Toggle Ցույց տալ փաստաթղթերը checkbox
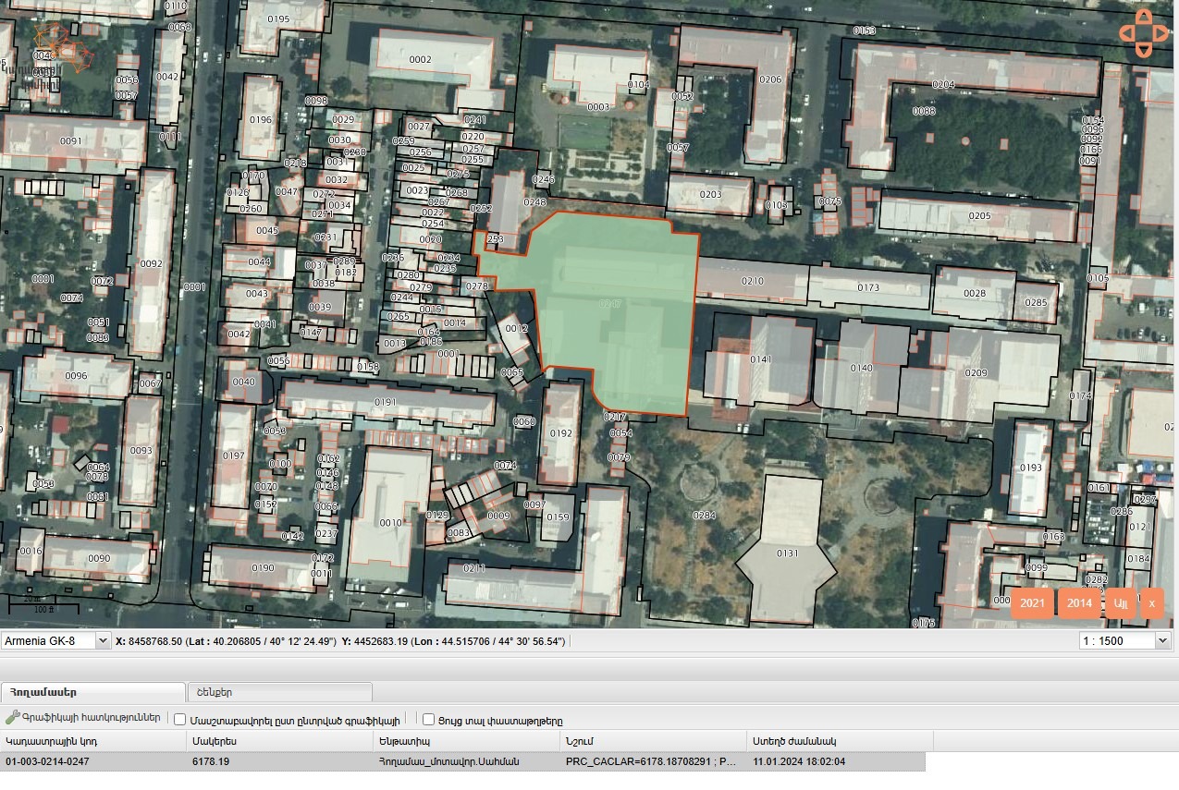 (x=428, y=720)
